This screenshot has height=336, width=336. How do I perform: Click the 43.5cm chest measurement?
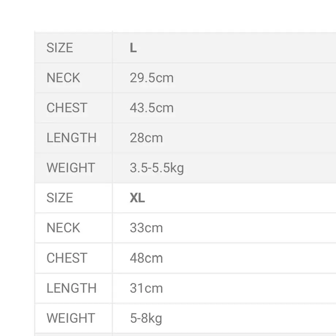[x=152, y=108]
